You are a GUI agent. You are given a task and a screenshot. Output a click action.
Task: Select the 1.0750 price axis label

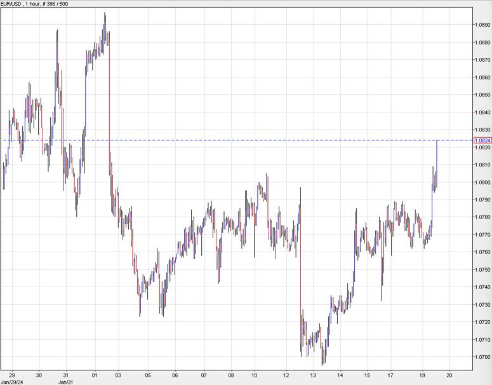tap(482, 270)
